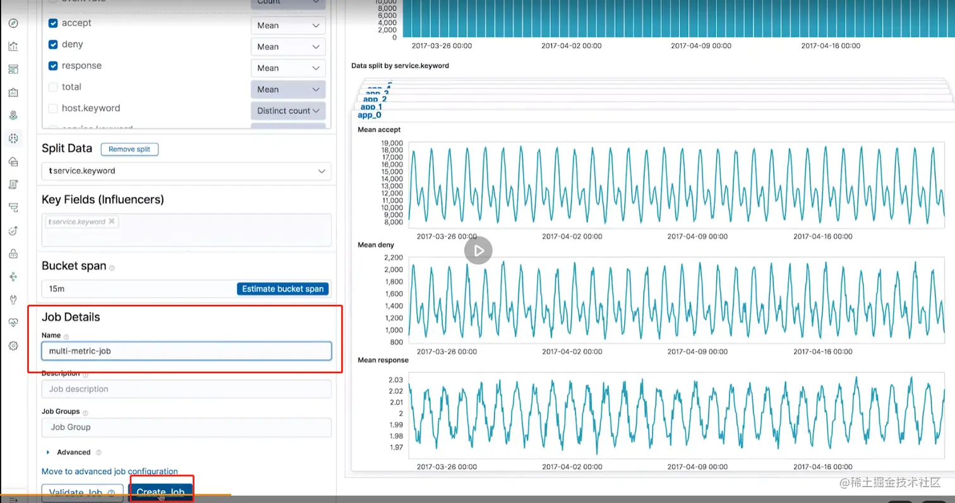Open Visualize chart icon in sidebar
This screenshot has width=955, height=503.
[13, 46]
